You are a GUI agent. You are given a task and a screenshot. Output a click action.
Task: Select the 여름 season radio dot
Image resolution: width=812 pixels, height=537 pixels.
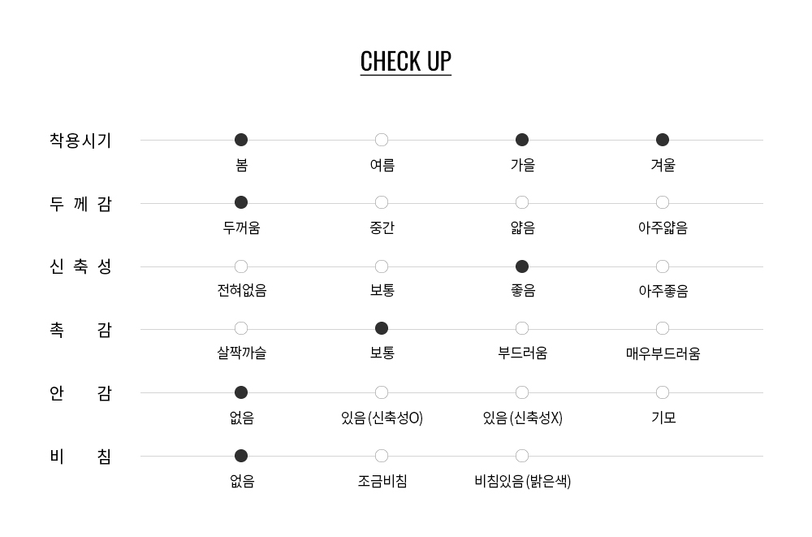pos(382,140)
